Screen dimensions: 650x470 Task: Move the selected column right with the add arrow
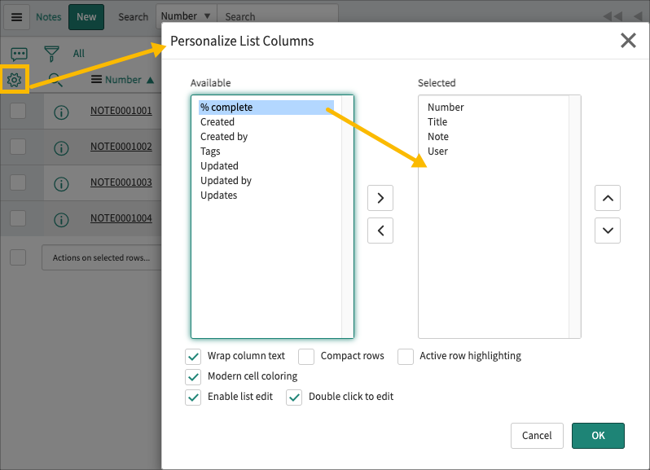380,198
